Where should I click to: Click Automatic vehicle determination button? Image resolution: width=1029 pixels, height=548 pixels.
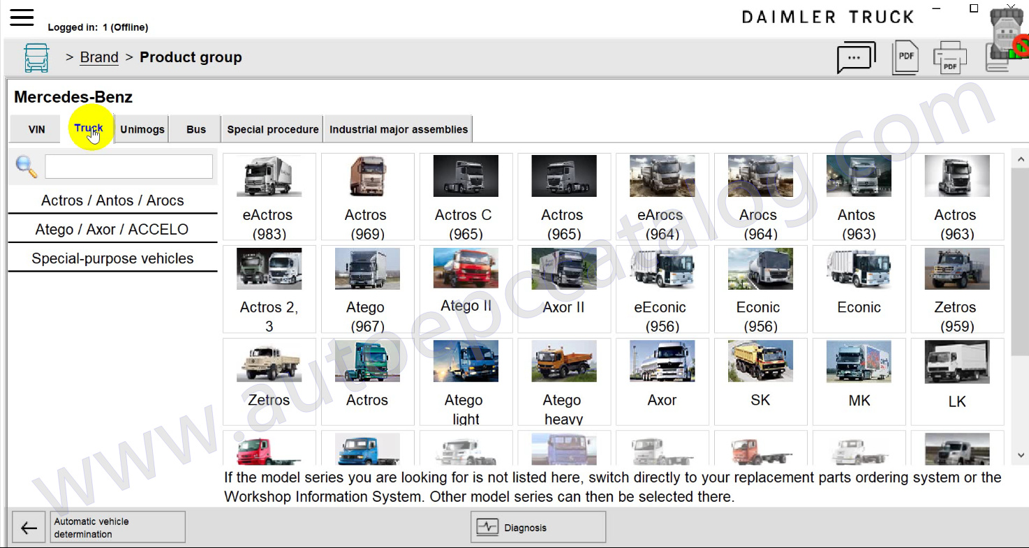pos(119,528)
